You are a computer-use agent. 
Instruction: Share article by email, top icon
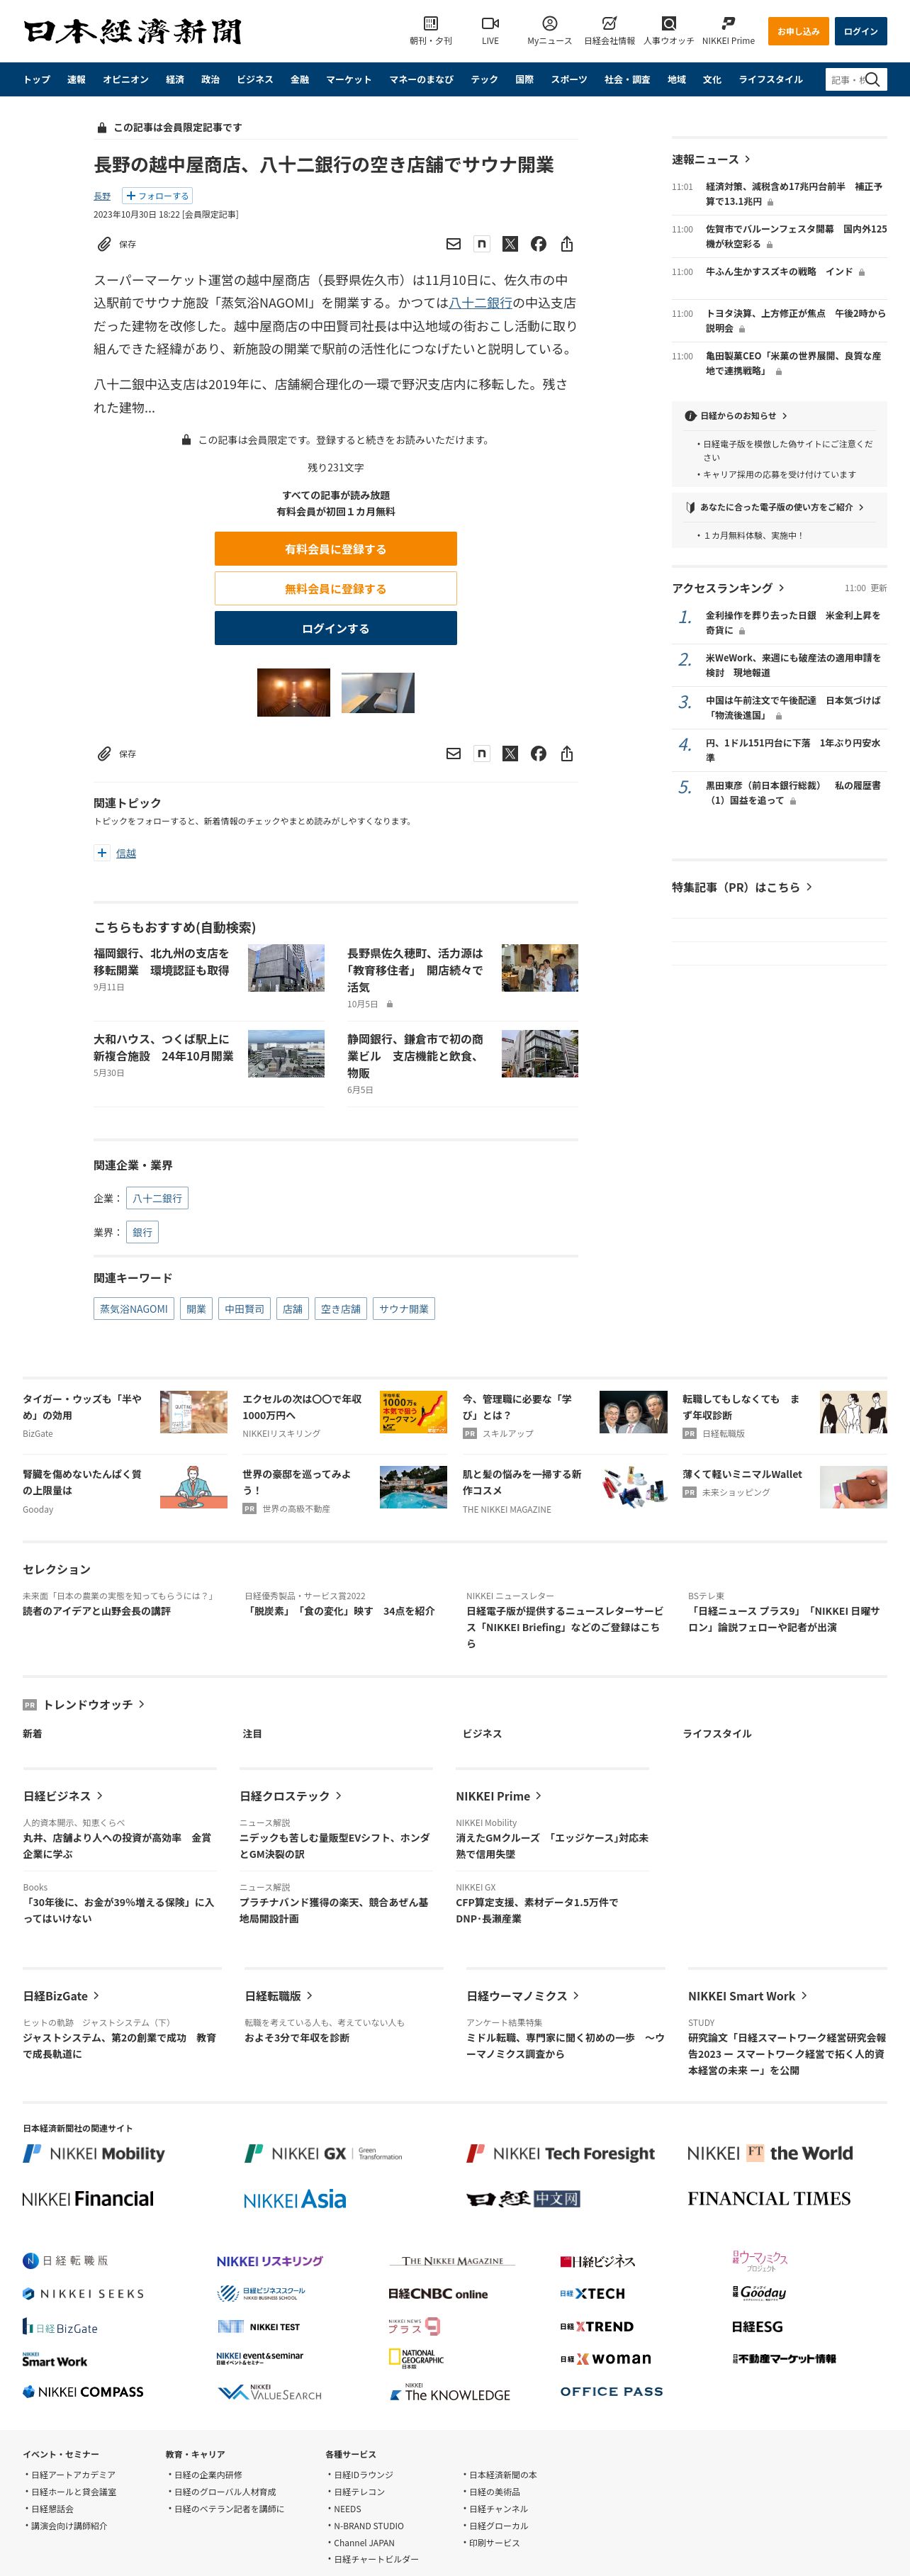(x=453, y=244)
